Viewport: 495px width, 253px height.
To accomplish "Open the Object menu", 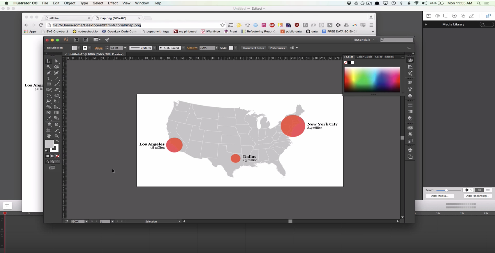I will [x=70, y=3].
